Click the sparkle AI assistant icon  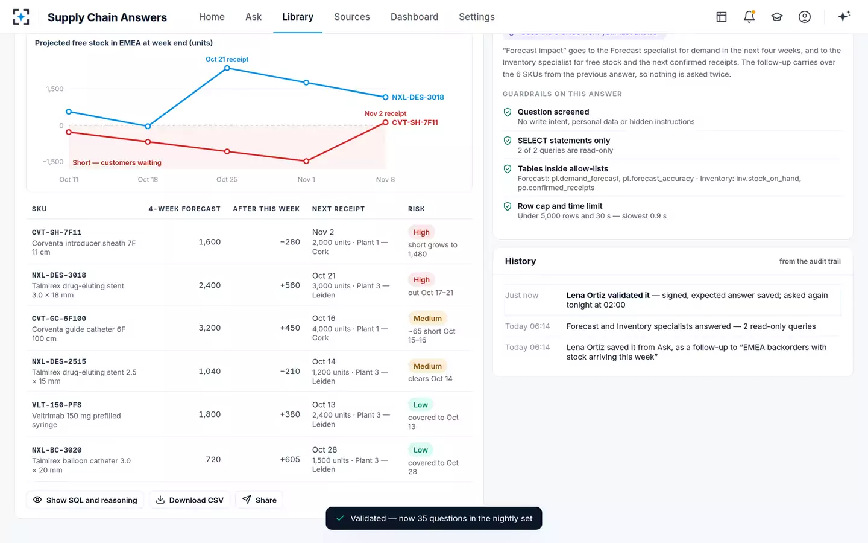click(844, 16)
